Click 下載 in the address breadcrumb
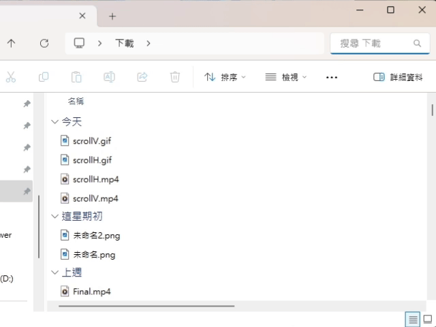 tap(125, 43)
